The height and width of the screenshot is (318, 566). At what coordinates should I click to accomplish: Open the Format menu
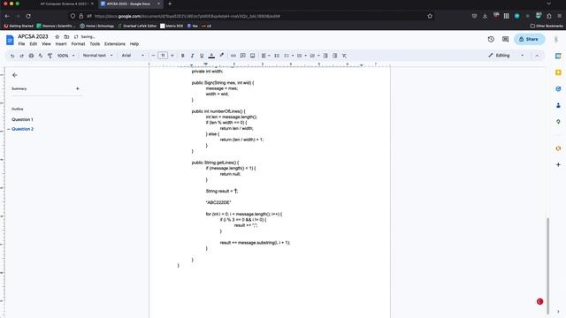coord(78,44)
